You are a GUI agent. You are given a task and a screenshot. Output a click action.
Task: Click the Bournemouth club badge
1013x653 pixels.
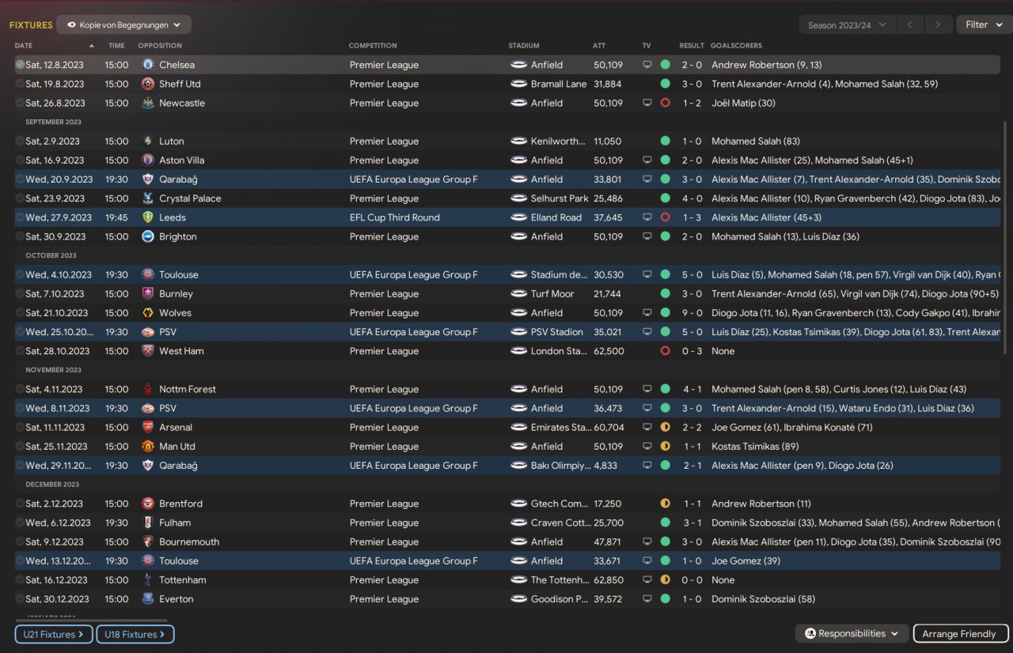[x=148, y=542]
